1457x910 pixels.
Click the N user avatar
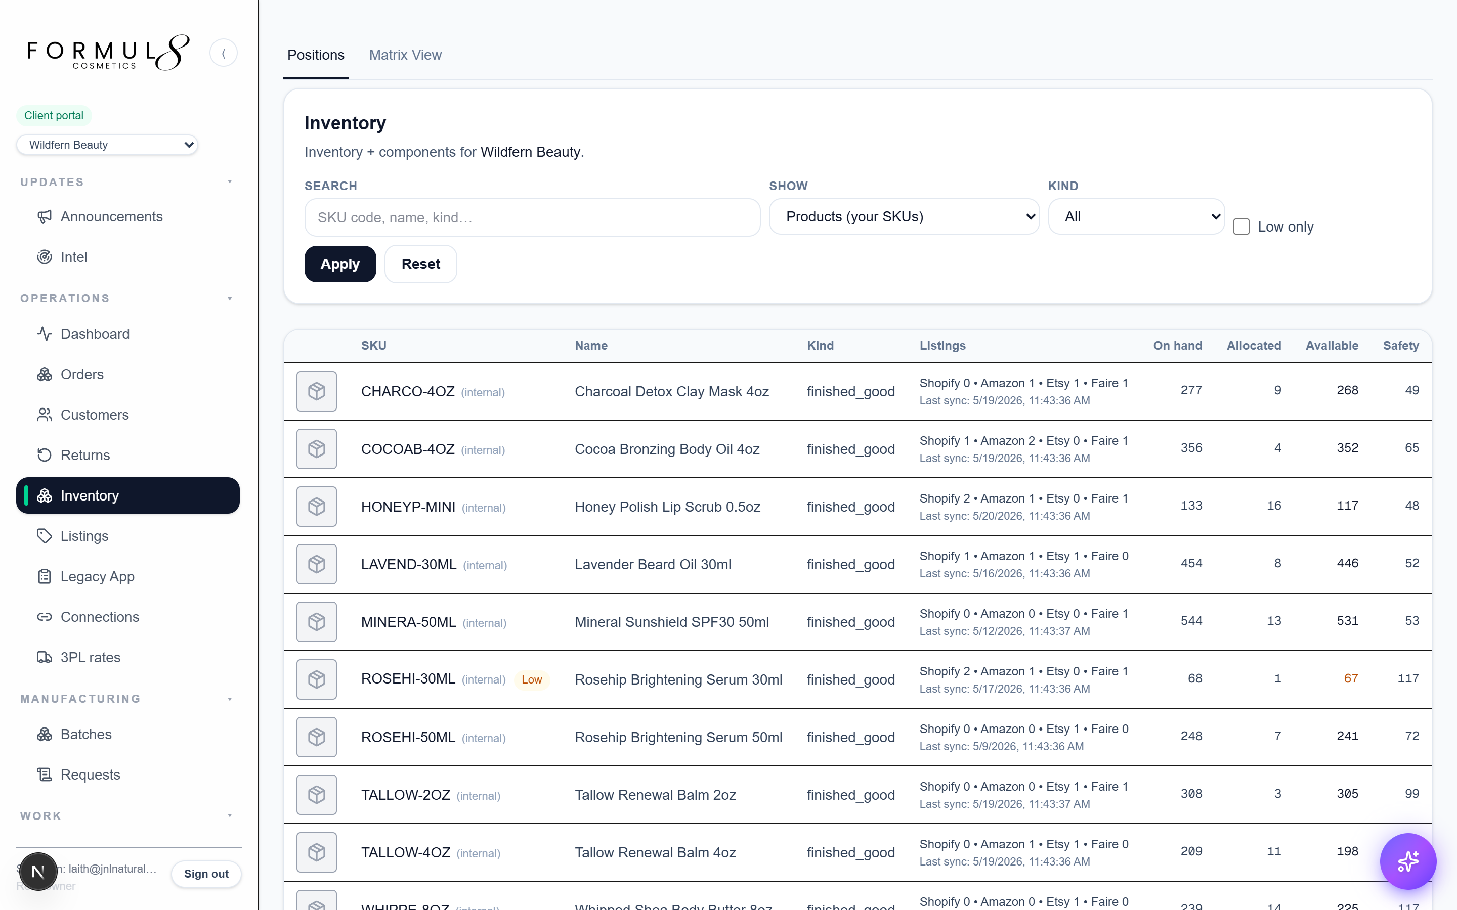point(38,871)
